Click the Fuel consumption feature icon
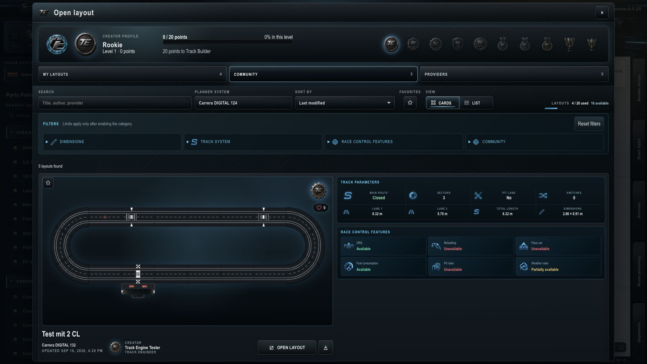 coord(349,266)
